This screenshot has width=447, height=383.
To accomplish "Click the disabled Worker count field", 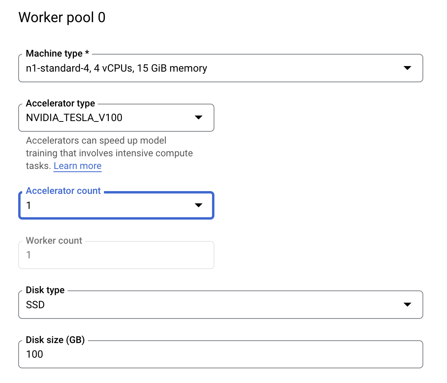I will [x=116, y=255].
